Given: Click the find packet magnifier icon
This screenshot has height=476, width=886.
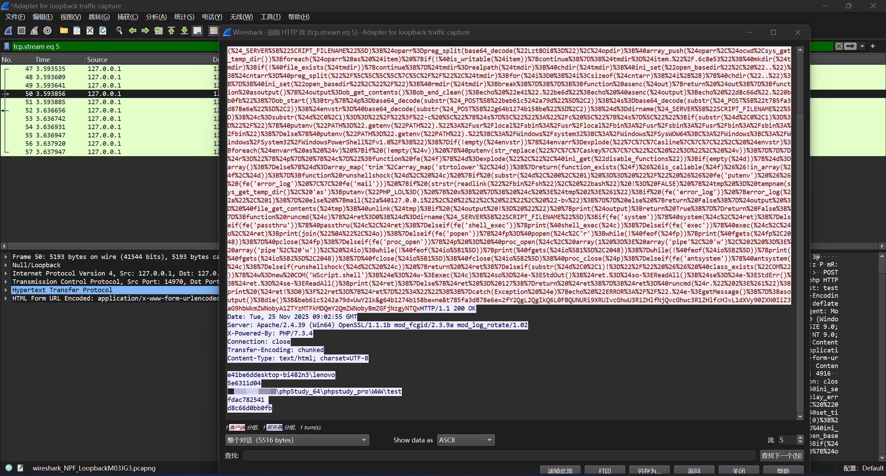Looking at the screenshot, I should click(x=119, y=30).
